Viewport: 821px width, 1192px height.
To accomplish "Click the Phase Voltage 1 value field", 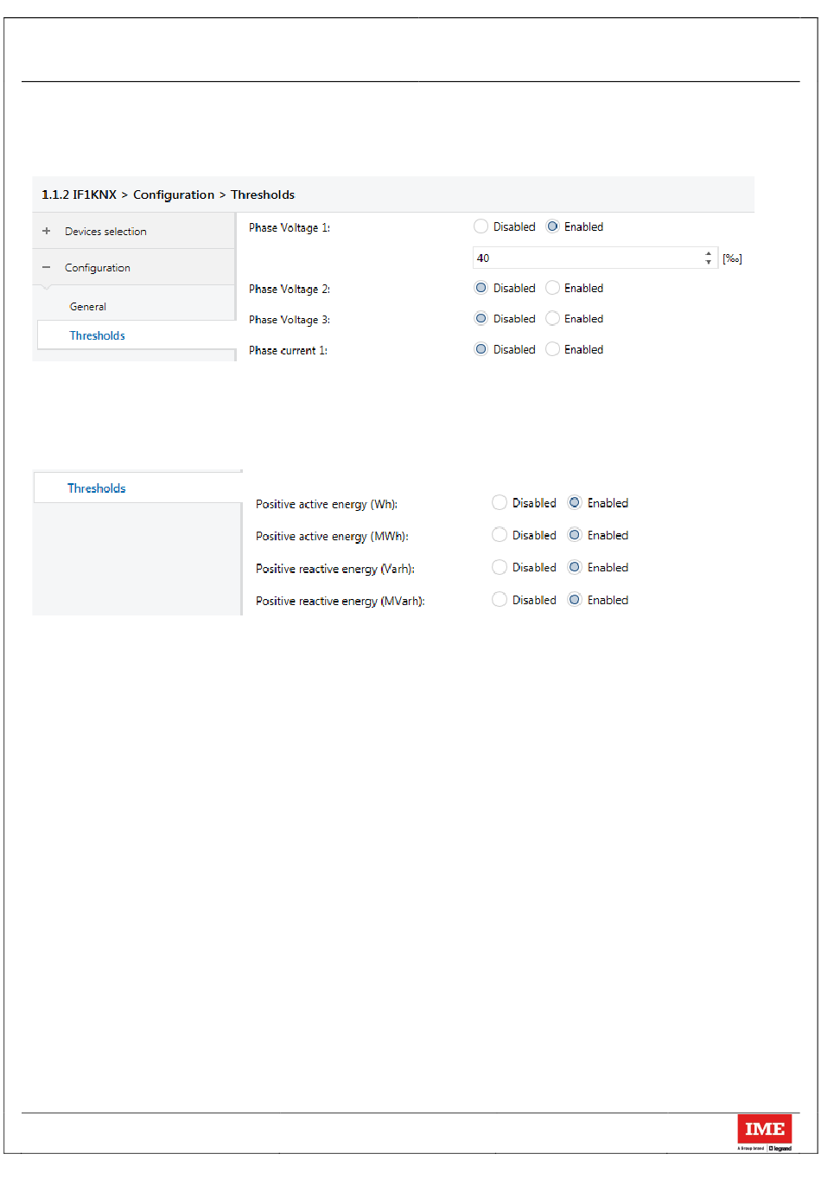I will [x=588, y=258].
